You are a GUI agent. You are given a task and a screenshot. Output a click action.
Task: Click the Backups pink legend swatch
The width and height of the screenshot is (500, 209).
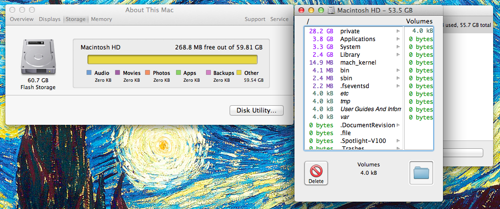point(208,73)
